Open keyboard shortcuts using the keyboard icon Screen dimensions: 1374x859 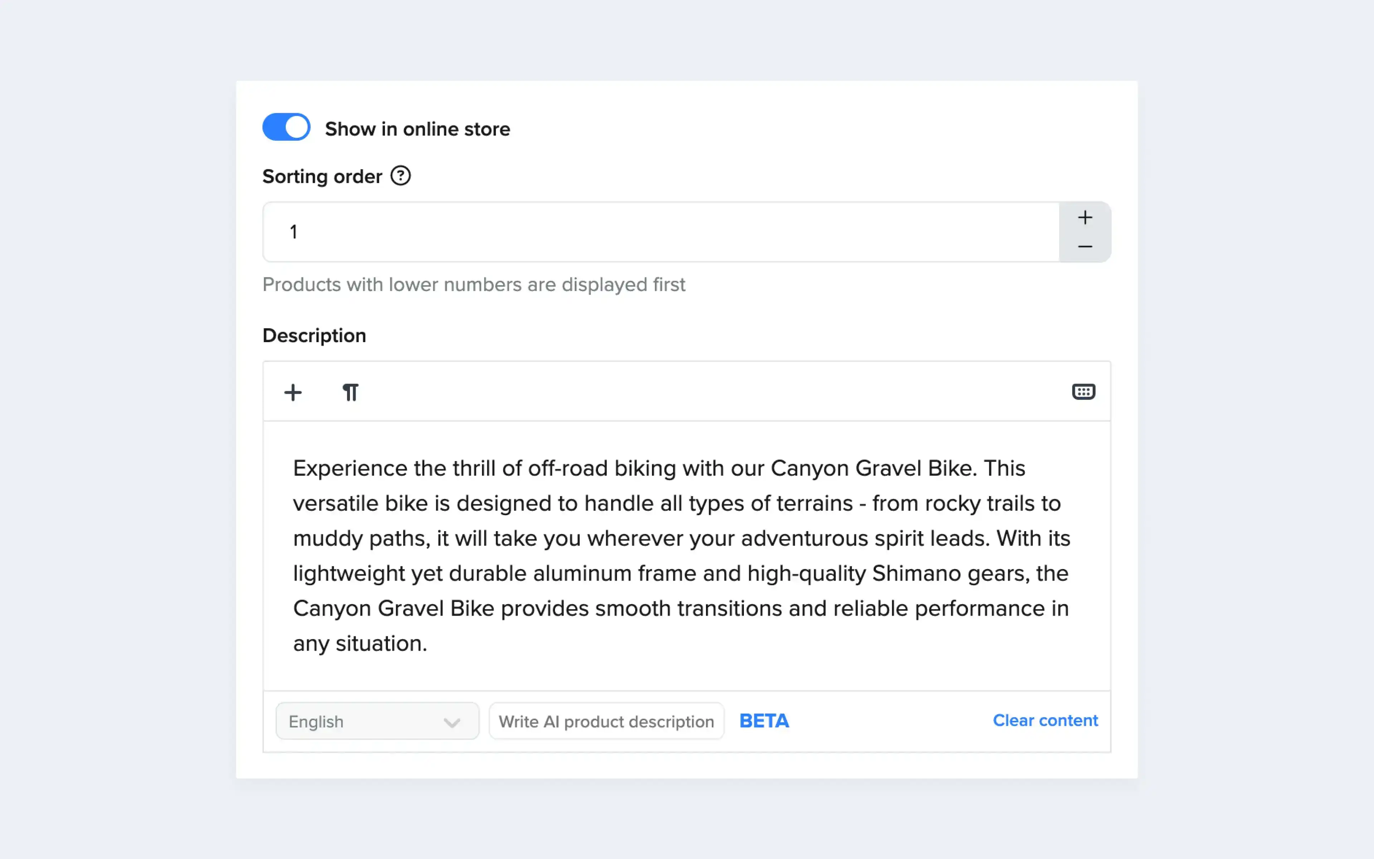(x=1083, y=392)
